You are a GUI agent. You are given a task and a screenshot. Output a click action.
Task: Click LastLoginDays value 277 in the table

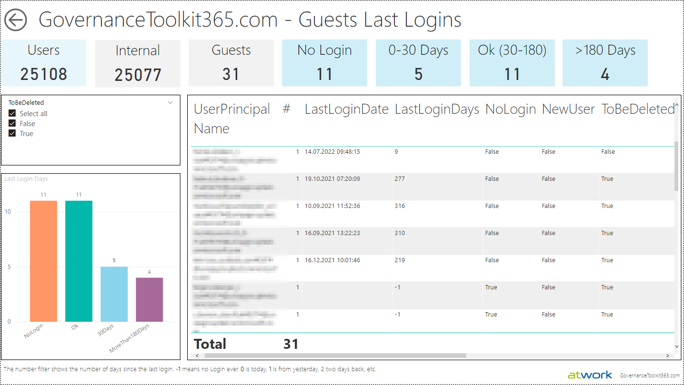click(400, 179)
